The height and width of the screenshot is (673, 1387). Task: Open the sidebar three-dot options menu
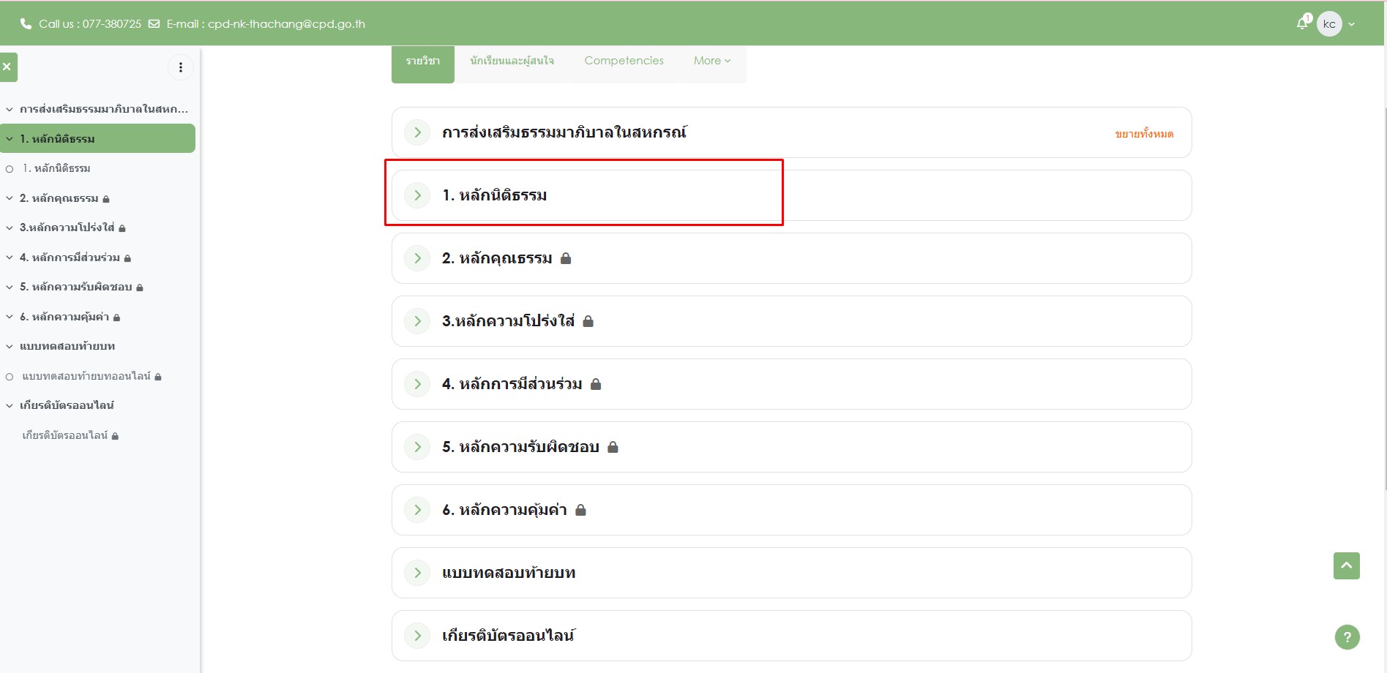180,67
